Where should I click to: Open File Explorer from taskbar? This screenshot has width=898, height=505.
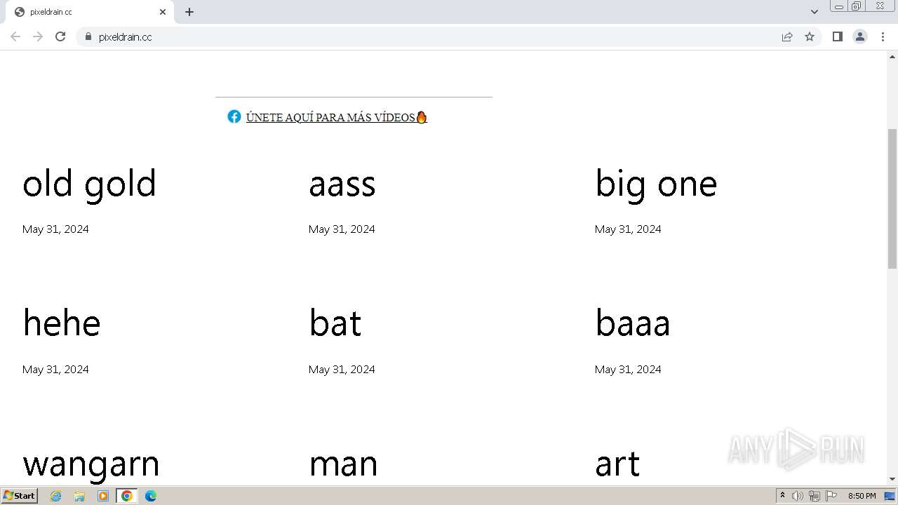pos(79,496)
